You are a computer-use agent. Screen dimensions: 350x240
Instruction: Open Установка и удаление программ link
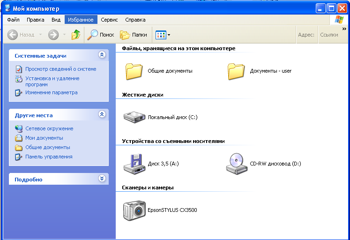52,81
